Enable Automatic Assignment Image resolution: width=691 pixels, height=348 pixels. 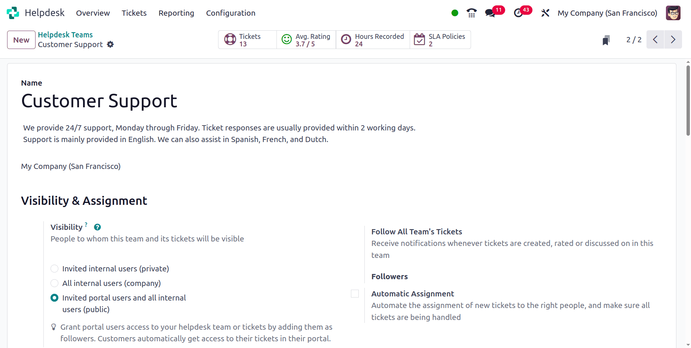tap(354, 294)
